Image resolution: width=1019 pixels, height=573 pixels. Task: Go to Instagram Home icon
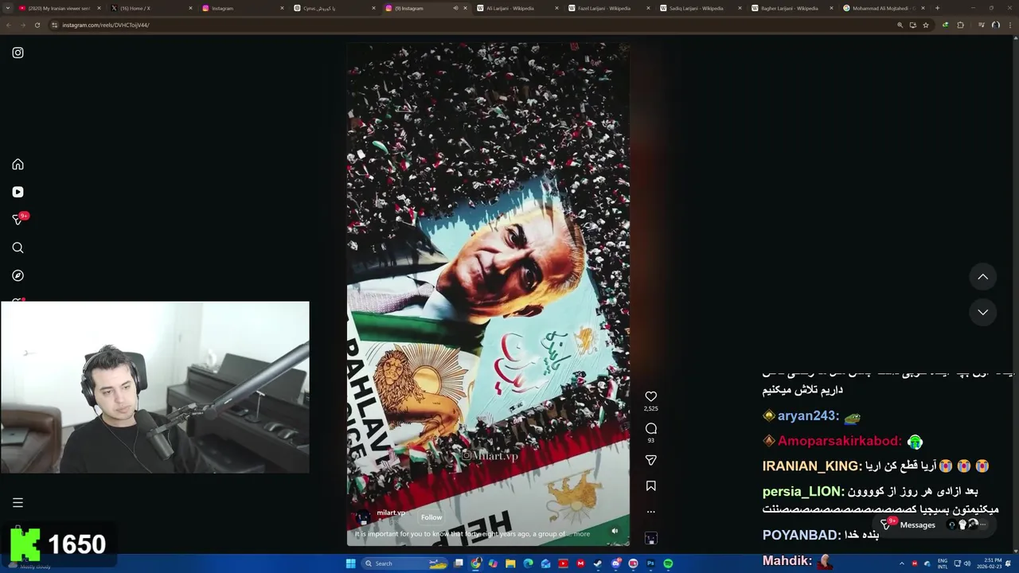[x=18, y=164]
